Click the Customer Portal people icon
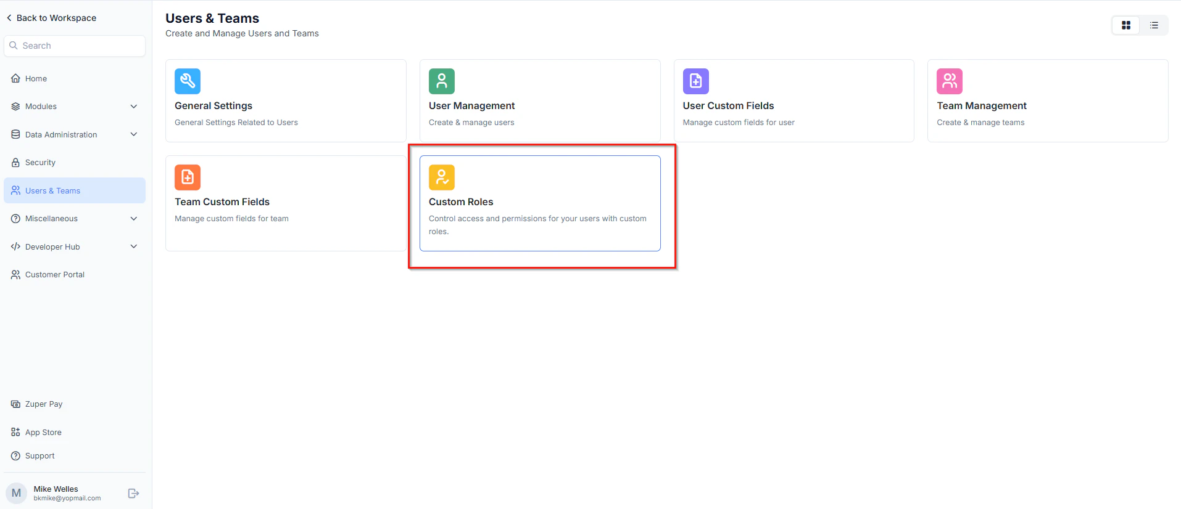1181x509 pixels. pos(15,275)
